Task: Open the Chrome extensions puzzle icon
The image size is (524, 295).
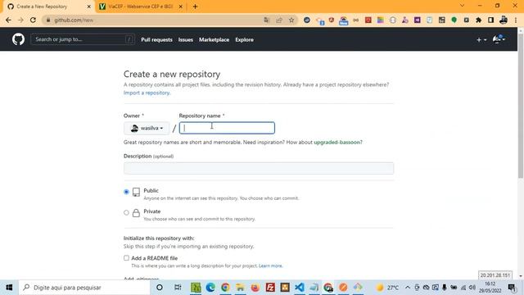Action: (x=478, y=20)
